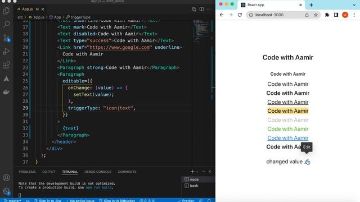Open Chrome profile avatar A
The width and height of the screenshot is (360, 202).
345,15
